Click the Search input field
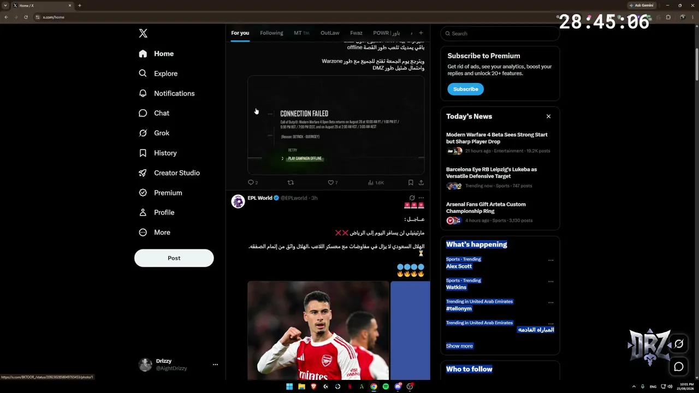This screenshot has height=393, width=699. tap(500, 33)
